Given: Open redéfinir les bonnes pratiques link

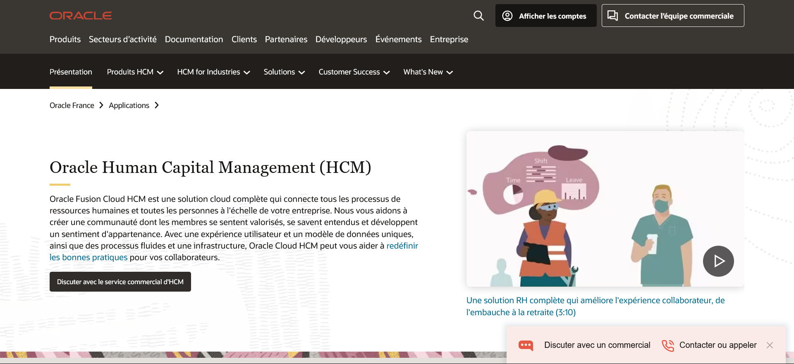Looking at the screenshot, I should pyautogui.click(x=88, y=257).
